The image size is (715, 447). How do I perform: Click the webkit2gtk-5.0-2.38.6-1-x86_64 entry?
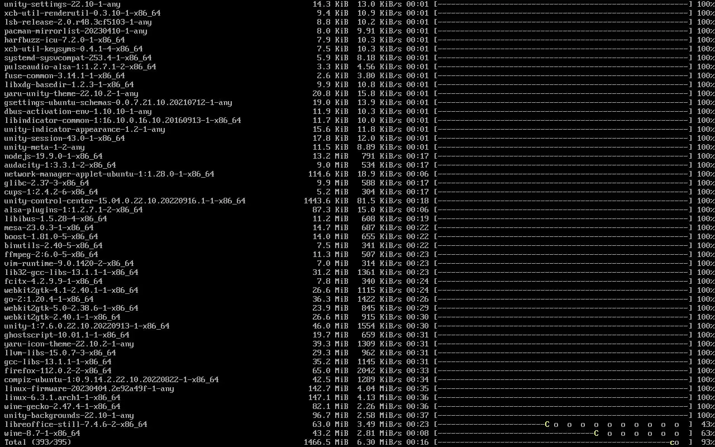(71, 308)
